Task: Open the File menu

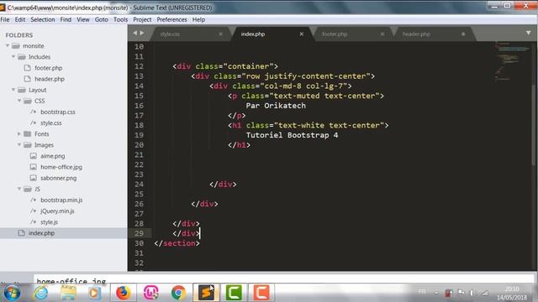Action: click(5, 19)
